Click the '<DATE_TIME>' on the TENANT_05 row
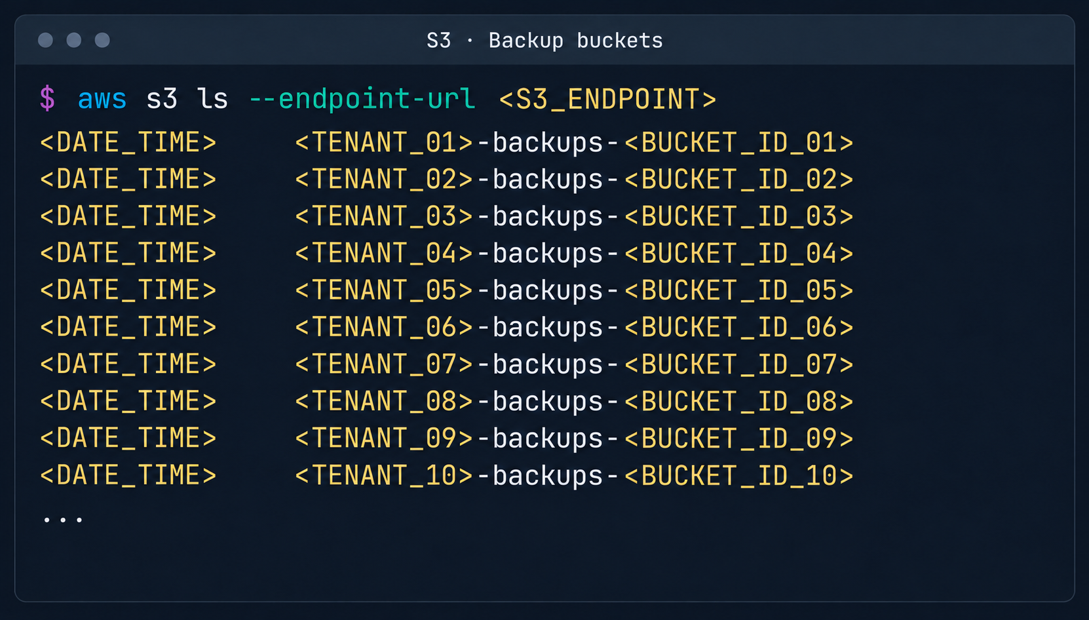The image size is (1089, 620). (x=128, y=290)
